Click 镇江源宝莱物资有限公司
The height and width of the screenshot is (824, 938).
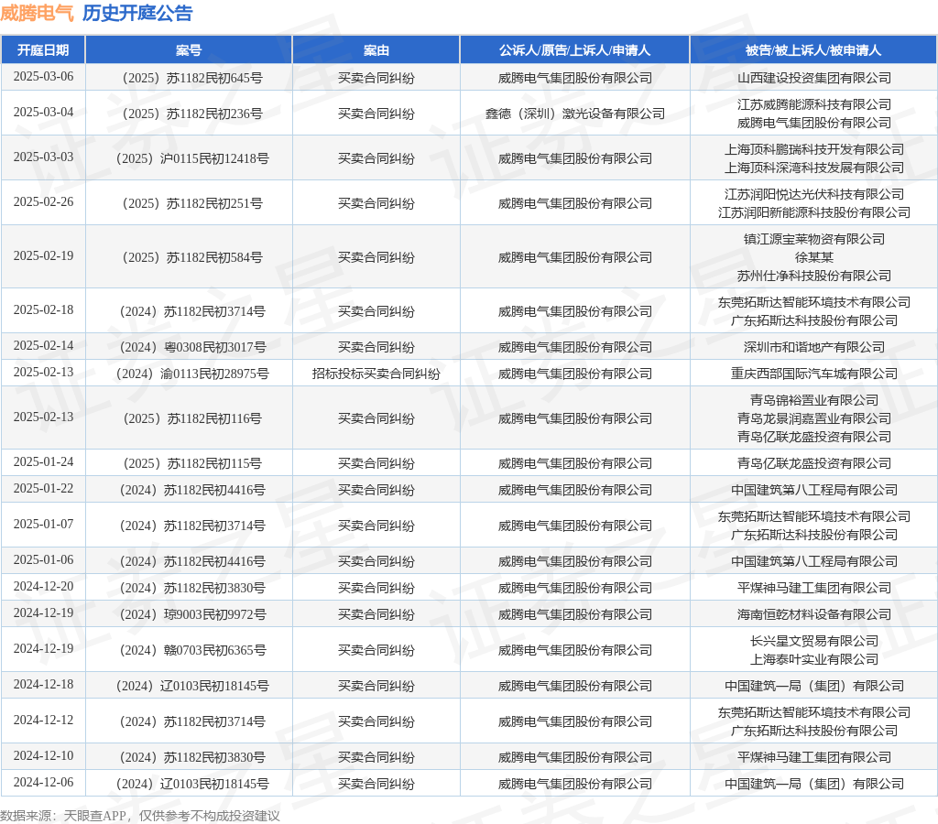tap(814, 239)
